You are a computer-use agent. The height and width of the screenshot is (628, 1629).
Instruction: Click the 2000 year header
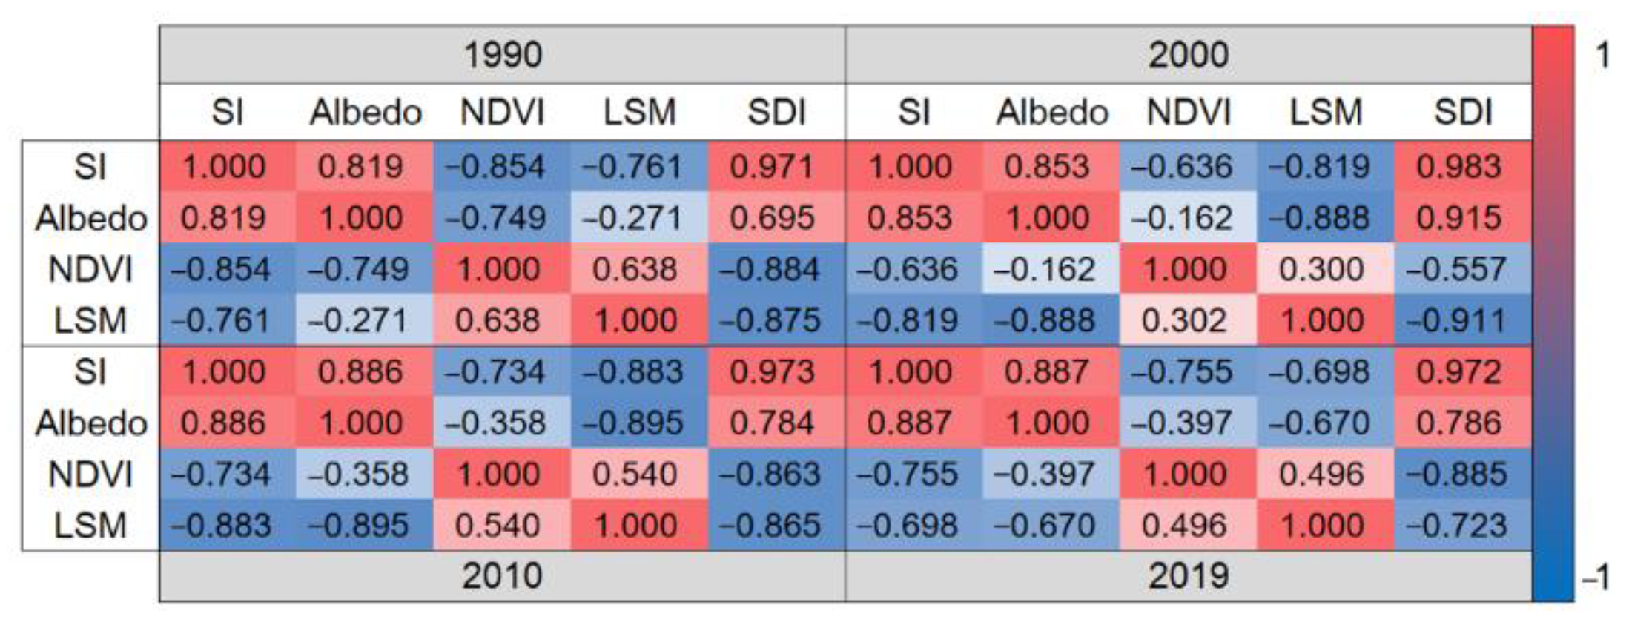pos(1188,55)
